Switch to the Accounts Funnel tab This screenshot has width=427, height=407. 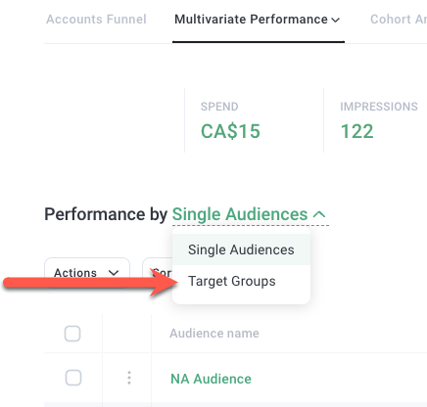(x=96, y=20)
